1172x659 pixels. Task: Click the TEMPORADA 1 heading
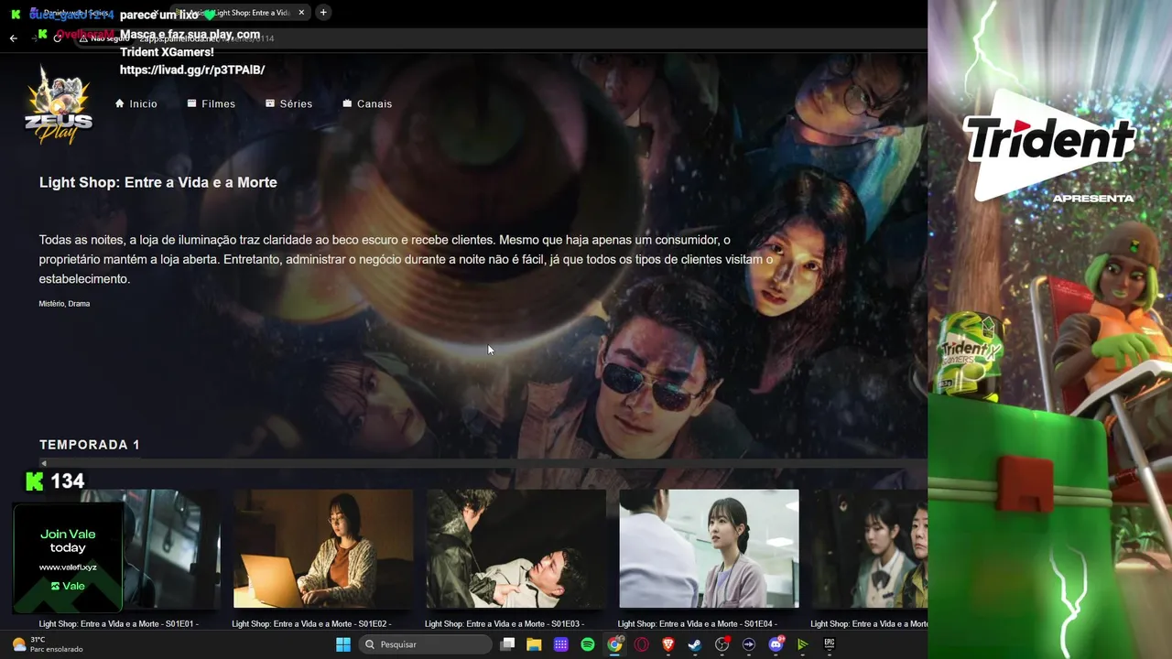point(90,445)
